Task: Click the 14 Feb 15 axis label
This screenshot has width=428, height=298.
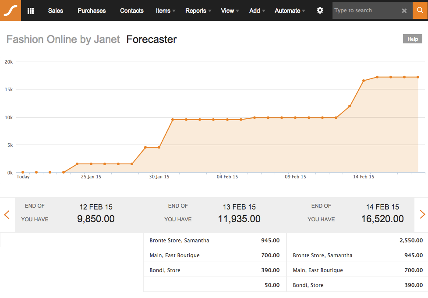Action: [364, 177]
